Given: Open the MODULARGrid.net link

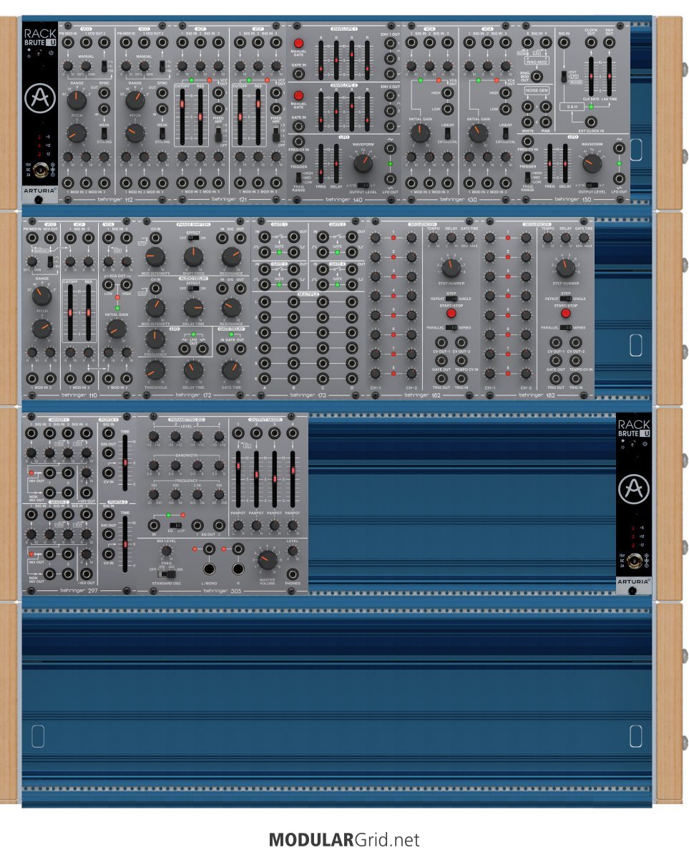Looking at the screenshot, I should coord(344,840).
